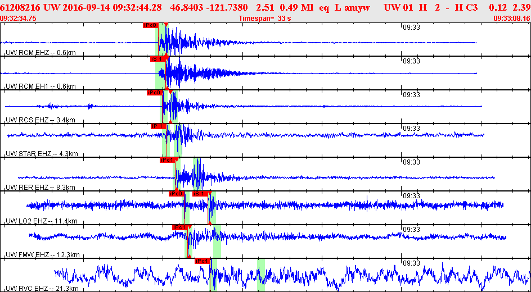This screenshot has width=531, height=292.
Task: Click the end time 09:33:08.16 label
Action: [511, 18]
